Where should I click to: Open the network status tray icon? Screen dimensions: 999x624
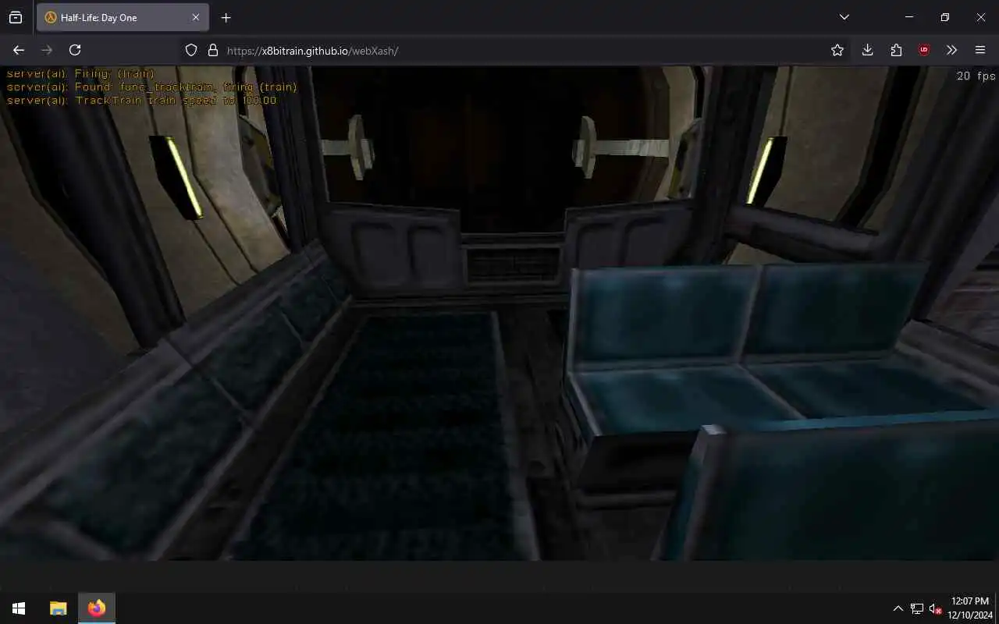pos(917,608)
